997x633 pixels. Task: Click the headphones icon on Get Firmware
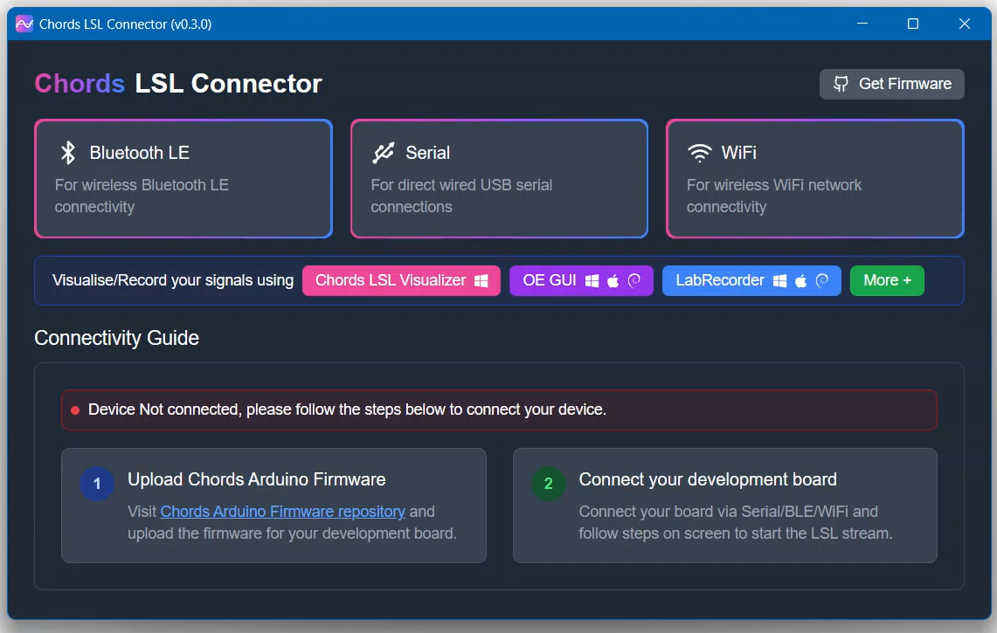point(841,84)
